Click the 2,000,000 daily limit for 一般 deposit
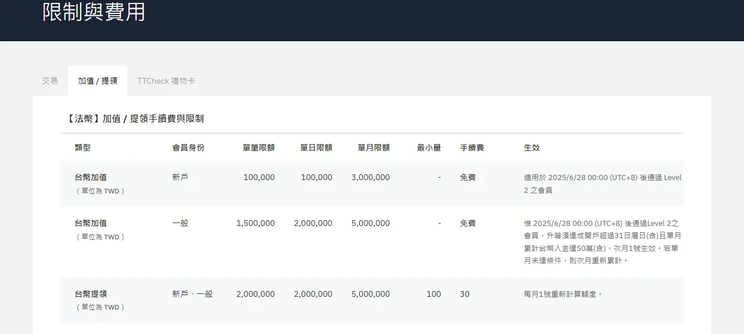 (x=313, y=223)
